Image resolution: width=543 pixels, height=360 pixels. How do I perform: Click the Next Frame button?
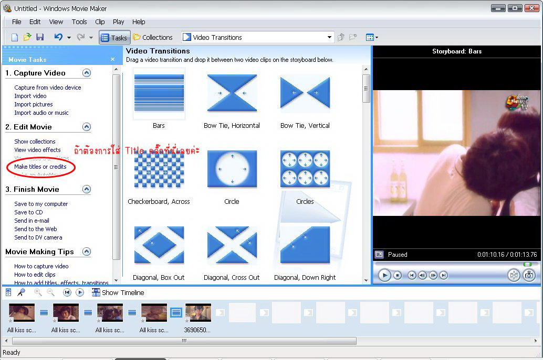click(433, 275)
